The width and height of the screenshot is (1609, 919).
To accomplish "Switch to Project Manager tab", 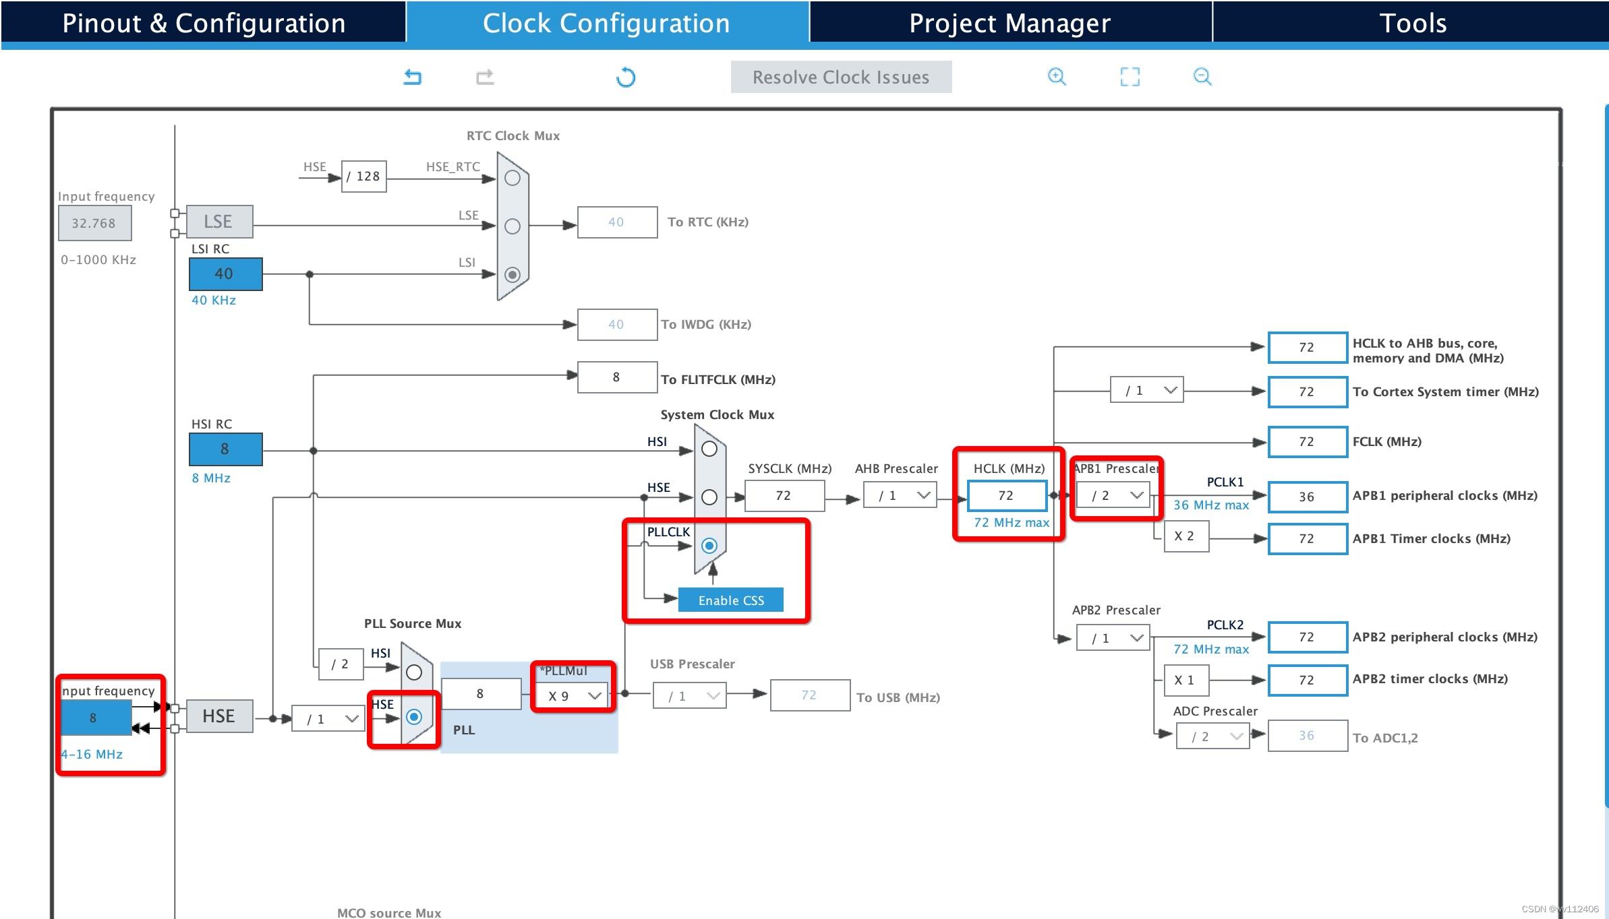I will click(x=1010, y=23).
